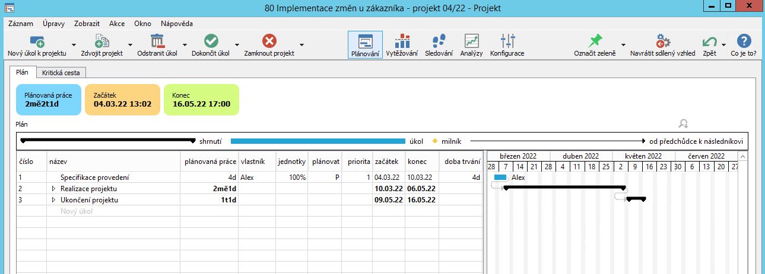Mark task done with Dokončit úkol

coord(211,41)
